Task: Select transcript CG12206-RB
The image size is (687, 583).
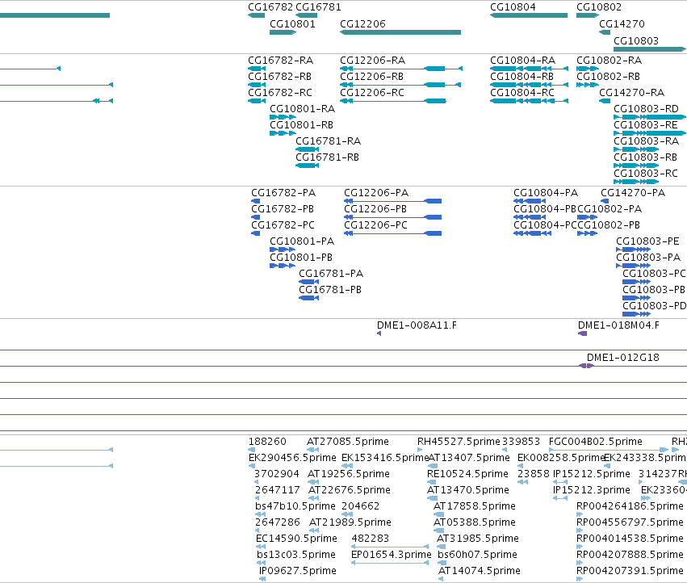Action: (x=371, y=77)
